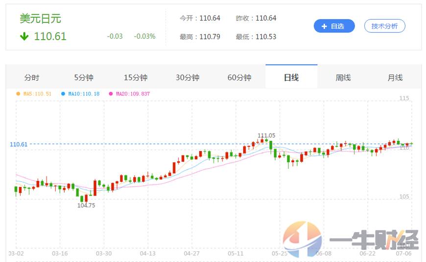The width and height of the screenshot is (426, 262).
Task: Click the 104.75 low price marker
Action: pos(86,206)
